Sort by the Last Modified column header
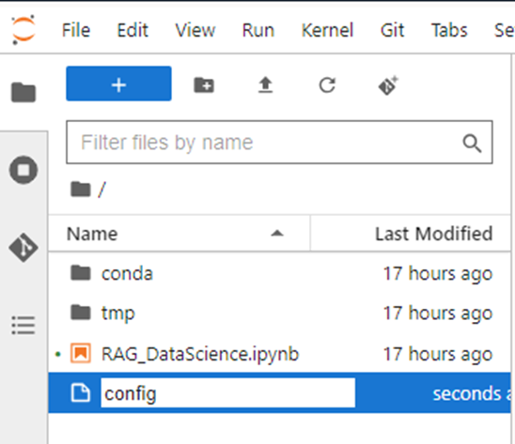This screenshot has width=515, height=444. click(x=433, y=234)
